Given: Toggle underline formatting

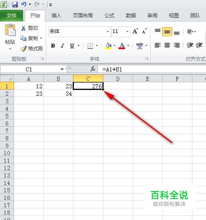Looking at the screenshot, I should tap(72, 46).
